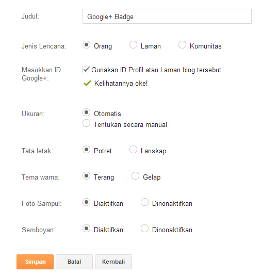This screenshot has height=274, width=278.
Task: Click the Judul title input field
Action: pyautogui.click(x=167, y=17)
